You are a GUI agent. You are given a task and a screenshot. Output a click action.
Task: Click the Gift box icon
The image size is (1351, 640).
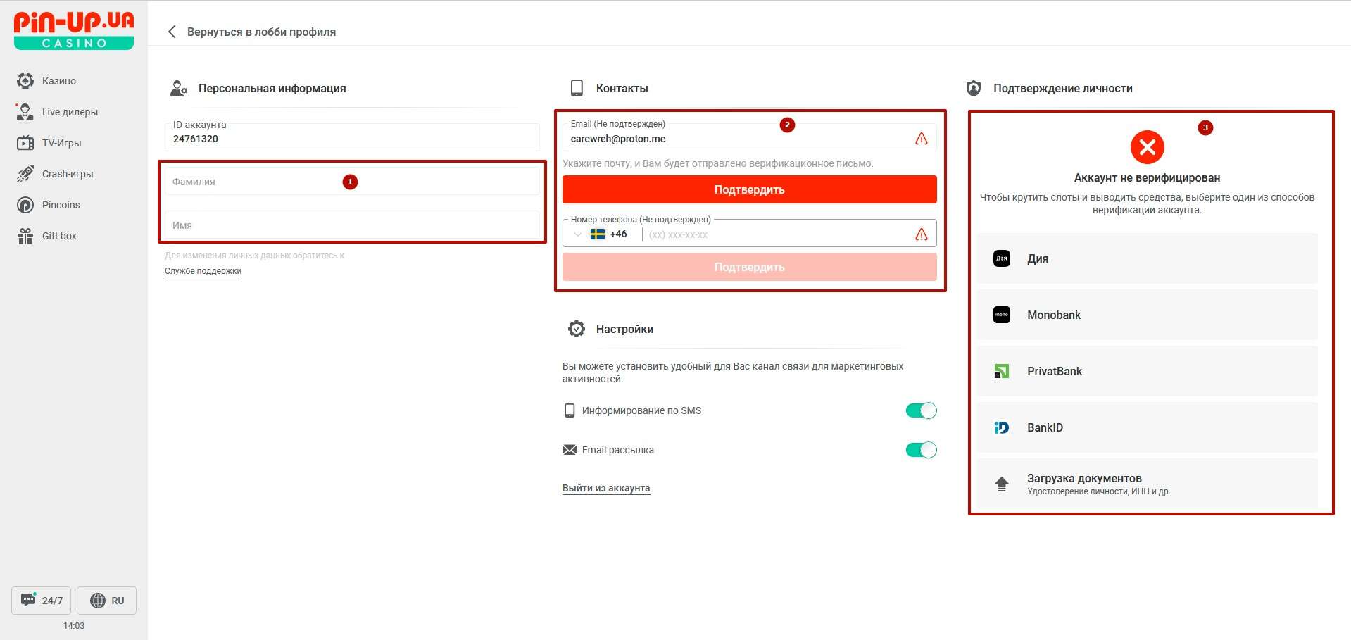point(25,236)
